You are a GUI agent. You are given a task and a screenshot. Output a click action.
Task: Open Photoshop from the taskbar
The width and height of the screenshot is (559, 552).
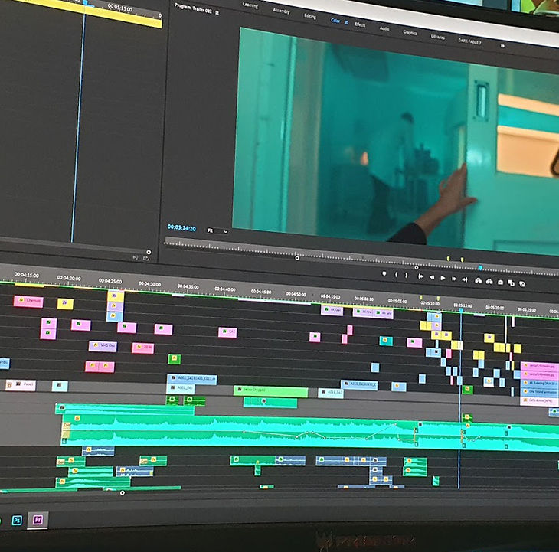17,521
